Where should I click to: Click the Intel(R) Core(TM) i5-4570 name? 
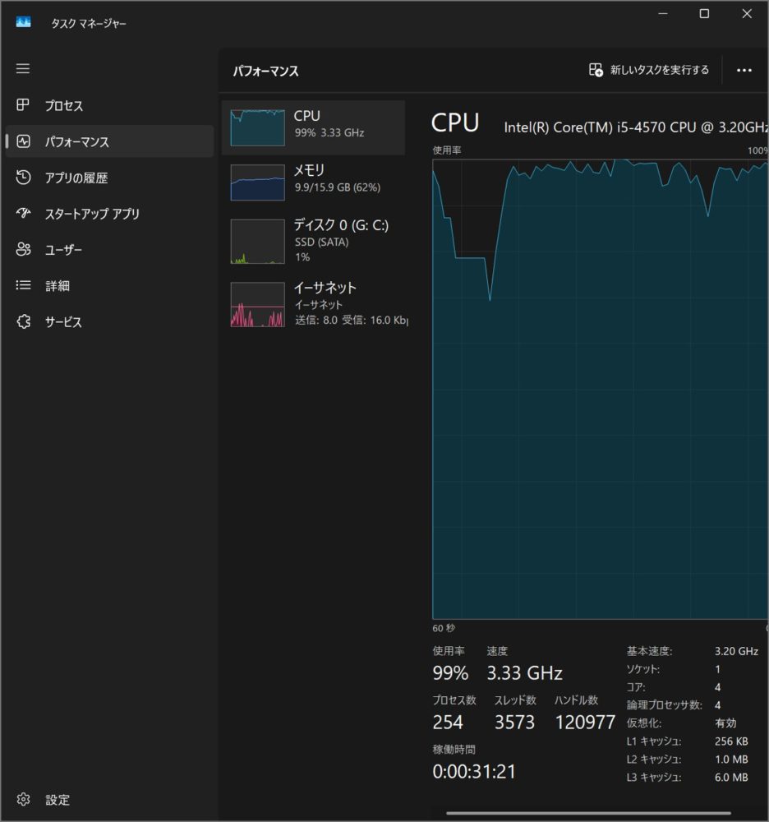pos(636,127)
